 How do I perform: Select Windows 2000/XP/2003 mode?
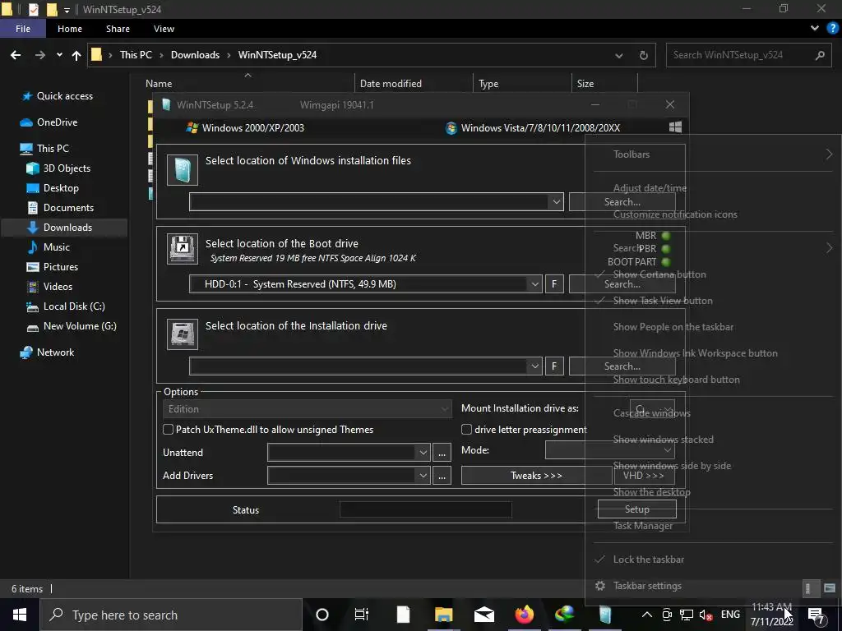click(245, 127)
